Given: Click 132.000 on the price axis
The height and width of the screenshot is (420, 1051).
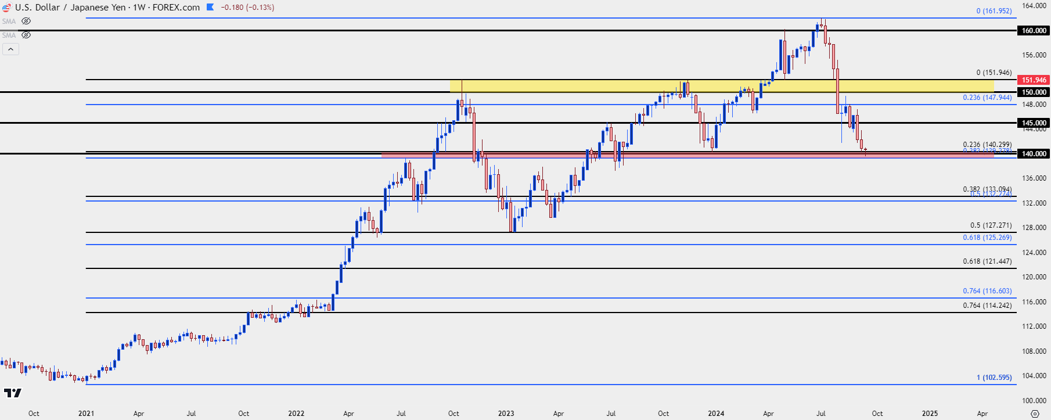Looking at the screenshot, I should point(1034,203).
